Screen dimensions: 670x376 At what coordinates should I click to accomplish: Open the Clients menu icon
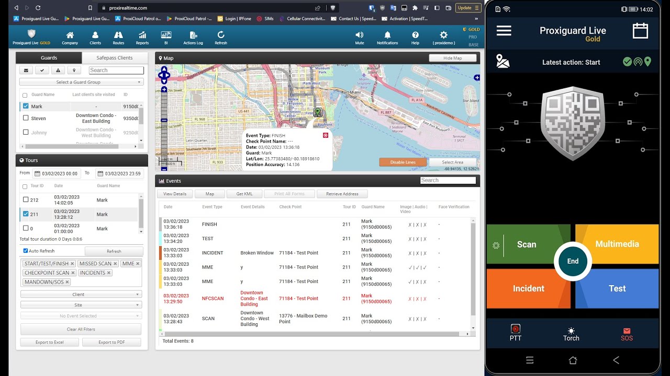click(95, 35)
